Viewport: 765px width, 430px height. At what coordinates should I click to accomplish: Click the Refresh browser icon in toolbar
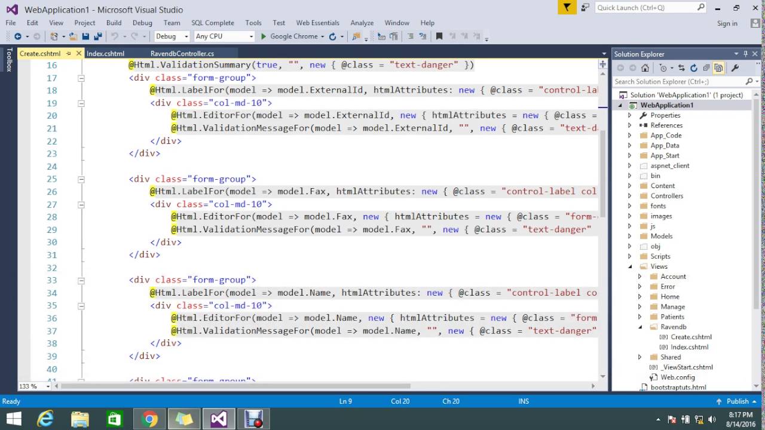[332, 36]
